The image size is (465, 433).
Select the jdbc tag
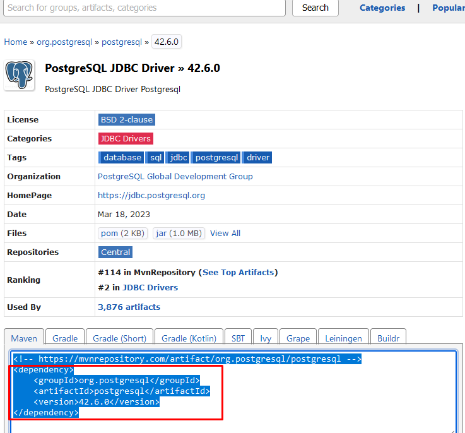click(177, 157)
